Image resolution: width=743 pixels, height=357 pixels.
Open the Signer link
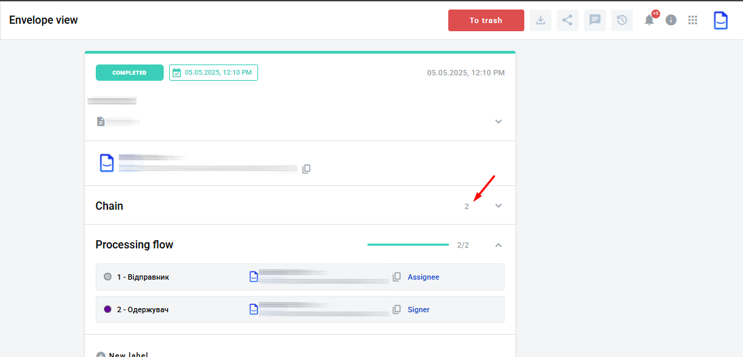[419, 309]
